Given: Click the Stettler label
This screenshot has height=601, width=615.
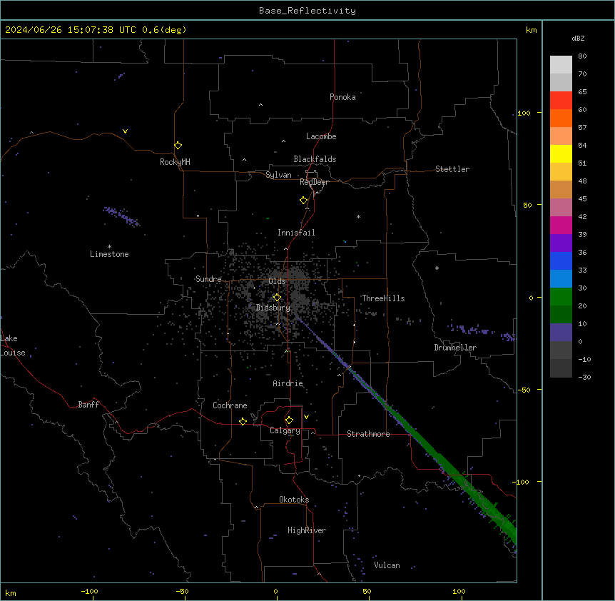Looking at the screenshot, I should (x=452, y=169).
